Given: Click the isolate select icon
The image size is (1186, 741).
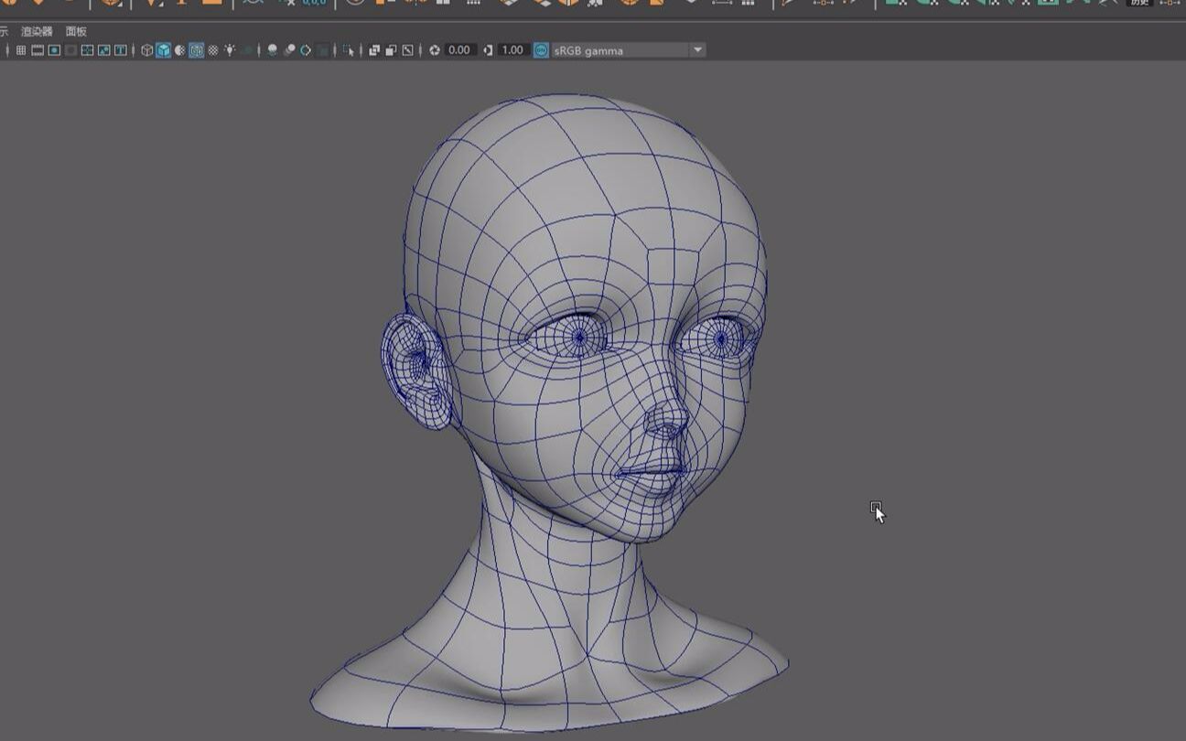Looking at the screenshot, I should point(349,50).
